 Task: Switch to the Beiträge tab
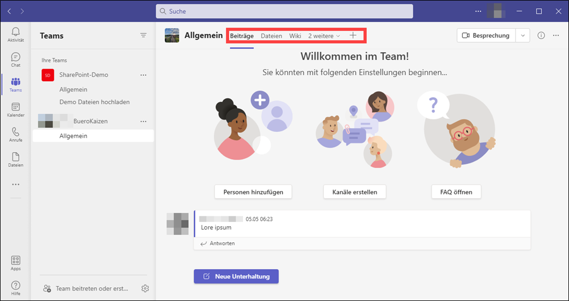[x=242, y=36]
